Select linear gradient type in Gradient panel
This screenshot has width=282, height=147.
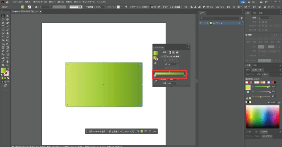[x=169, y=52]
